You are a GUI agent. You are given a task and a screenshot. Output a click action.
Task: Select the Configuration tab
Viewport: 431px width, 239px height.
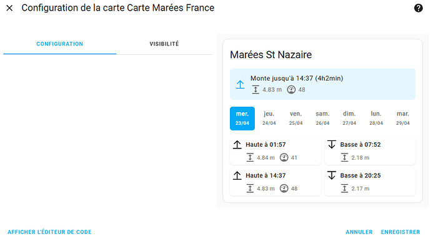[x=59, y=44]
